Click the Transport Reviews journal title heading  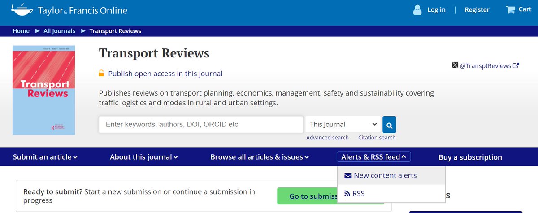pyautogui.click(x=154, y=53)
